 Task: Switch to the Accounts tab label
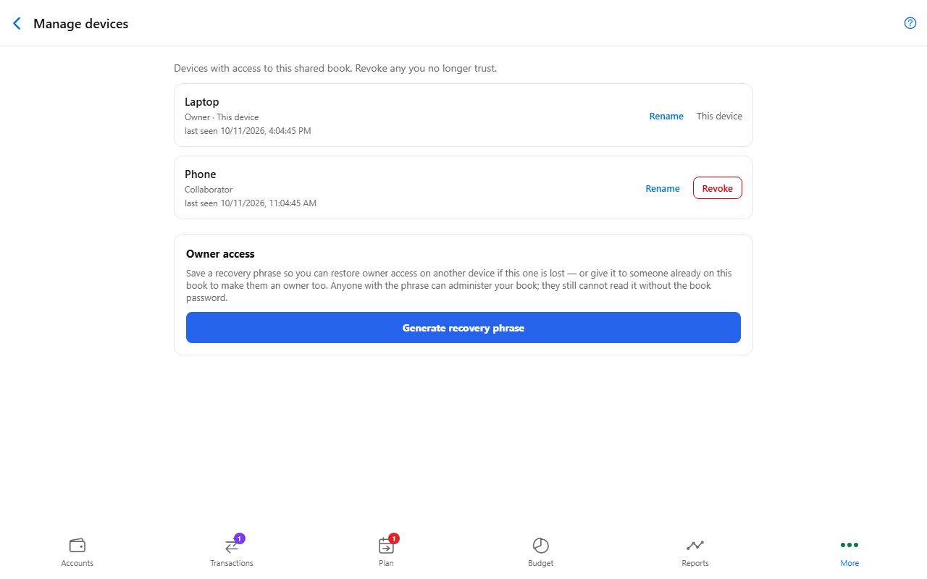coord(77,563)
